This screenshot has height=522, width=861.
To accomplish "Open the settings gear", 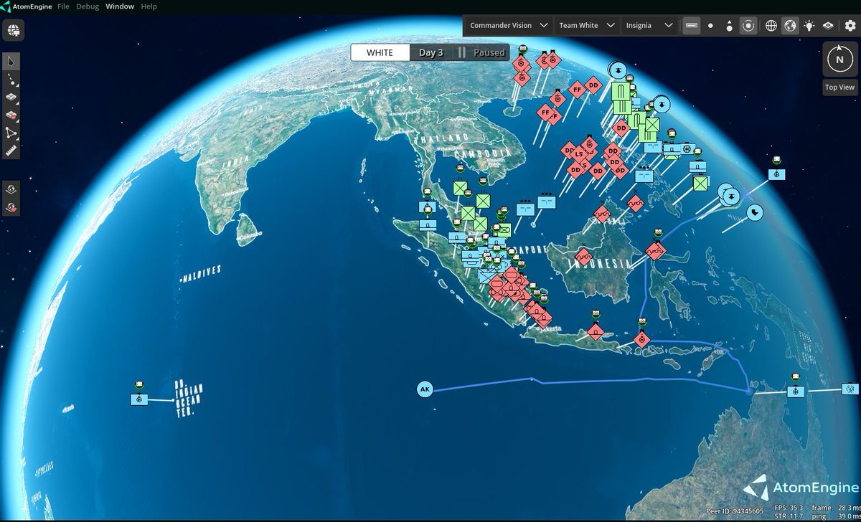I will click(x=850, y=25).
